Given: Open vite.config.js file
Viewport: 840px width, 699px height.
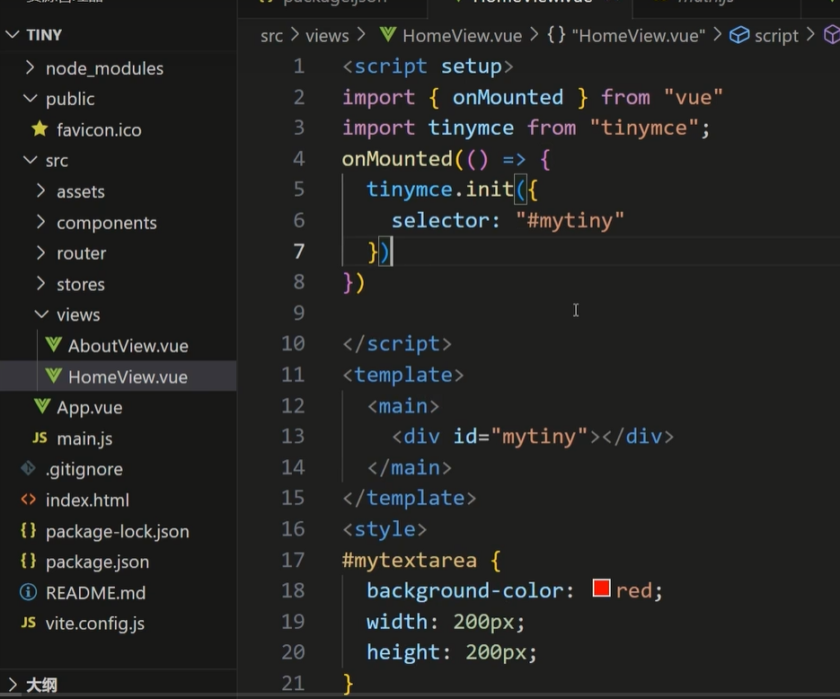Looking at the screenshot, I should tap(95, 624).
